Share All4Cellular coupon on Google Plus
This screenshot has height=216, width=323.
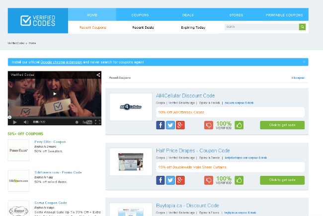pos(180,125)
